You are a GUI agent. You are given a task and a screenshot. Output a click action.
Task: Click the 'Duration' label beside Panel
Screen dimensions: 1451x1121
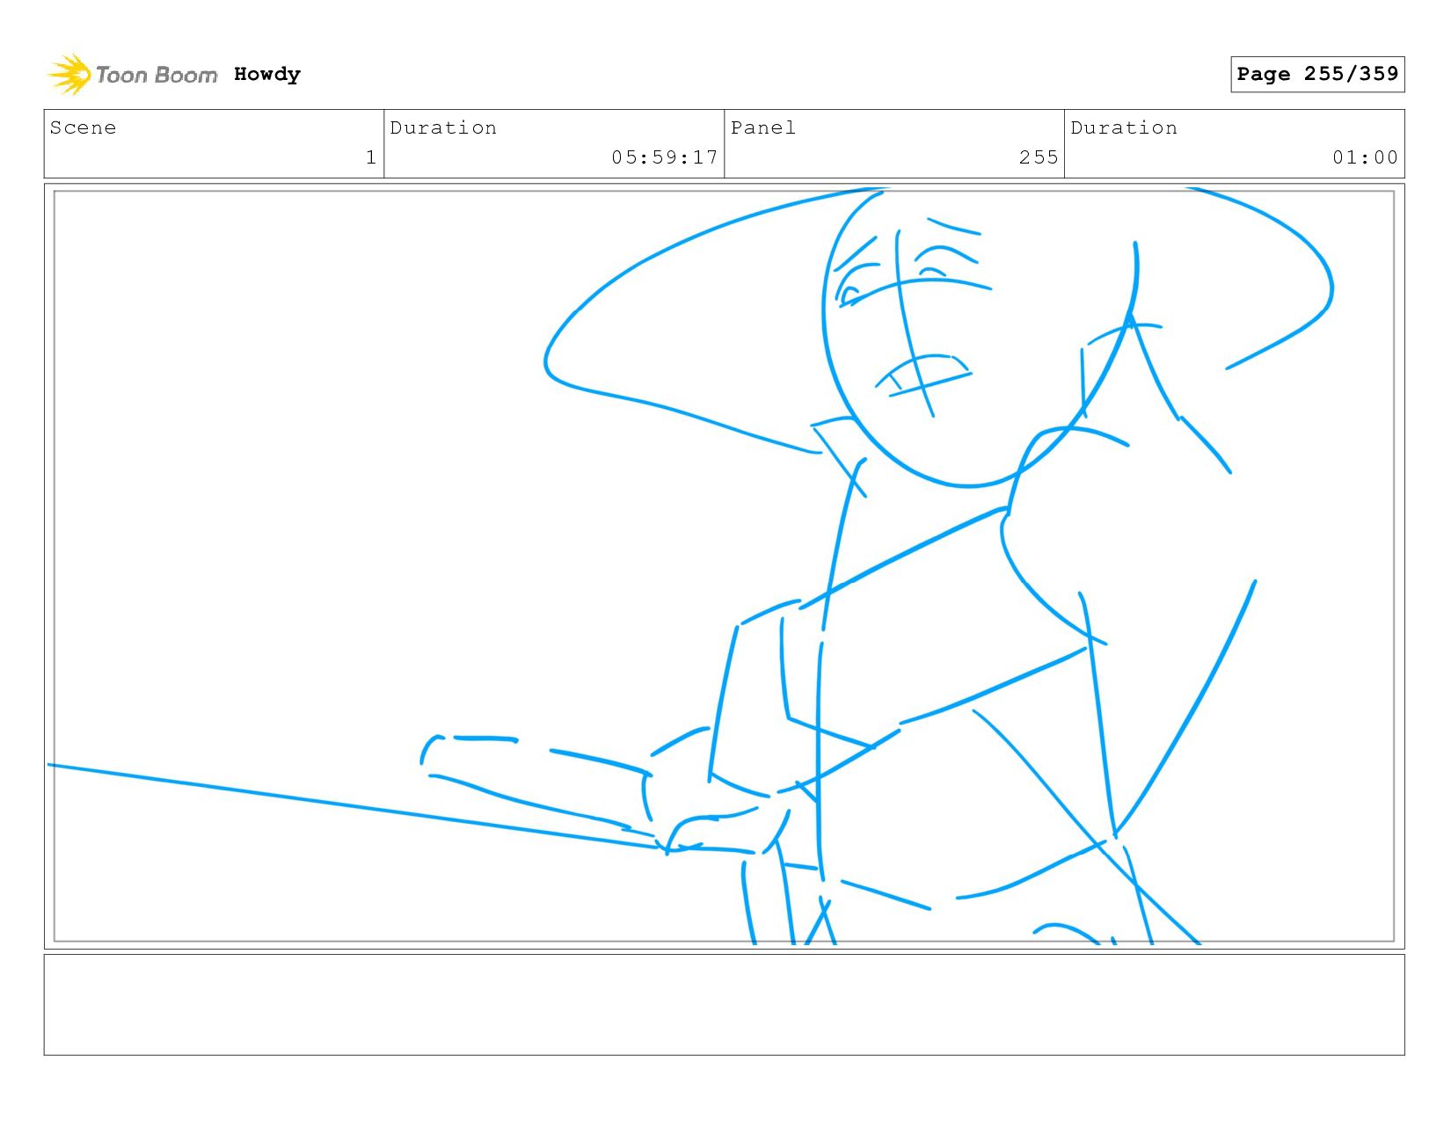[1124, 127]
